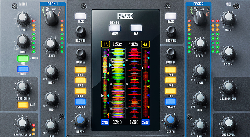This screenshot has width=250, height=137.
Task: Select the orange USB B icon on Deck 1
Action: (x=60, y=10)
